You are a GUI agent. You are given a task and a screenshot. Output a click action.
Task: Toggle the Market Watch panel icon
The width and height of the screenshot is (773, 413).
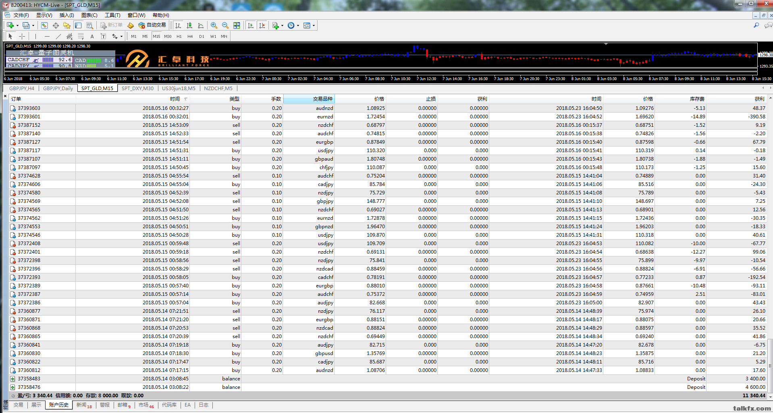click(x=44, y=25)
